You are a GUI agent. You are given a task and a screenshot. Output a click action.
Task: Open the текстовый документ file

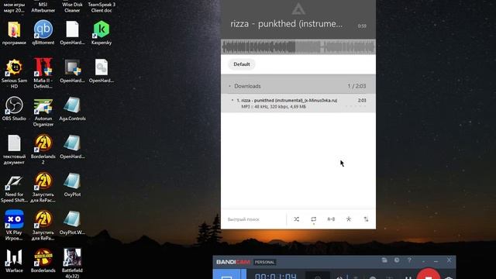coord(14,150)
